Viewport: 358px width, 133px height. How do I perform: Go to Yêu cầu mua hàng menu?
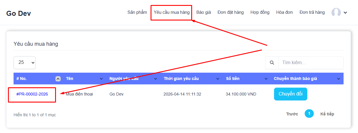(x=171, y=12)
